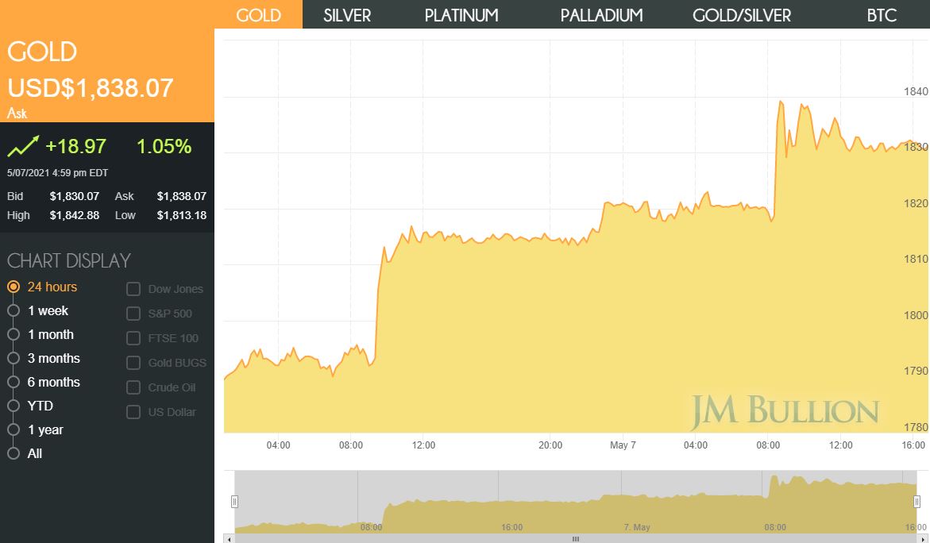930x543 pixels.
Task: Enable the Dow Jones comparison checkbox
Action: (133, 289)
